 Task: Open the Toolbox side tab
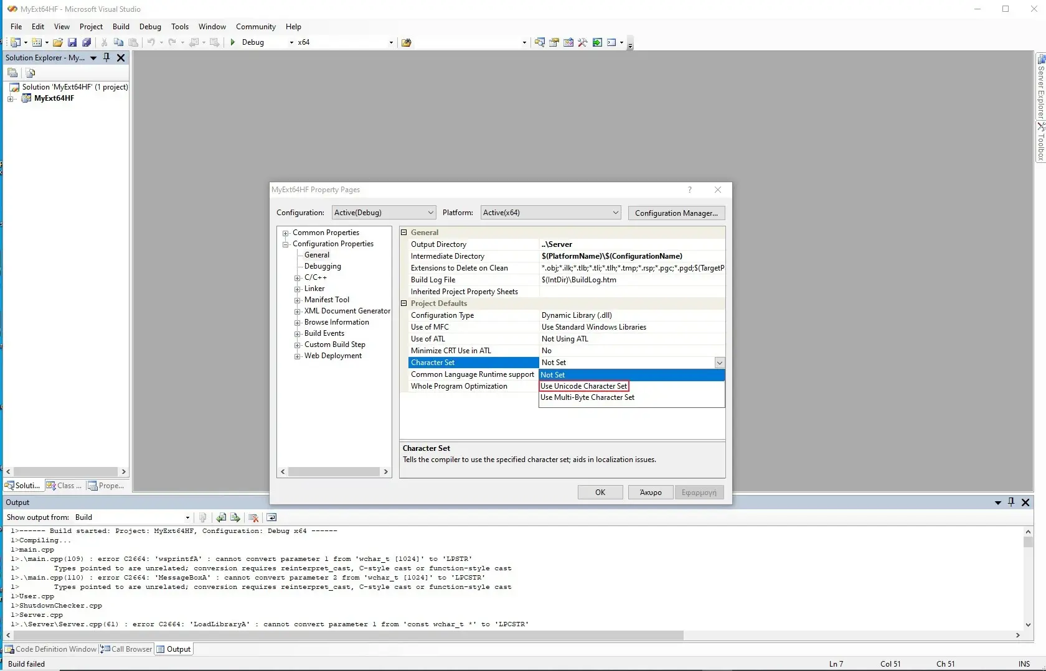[x=1040, y=142]
